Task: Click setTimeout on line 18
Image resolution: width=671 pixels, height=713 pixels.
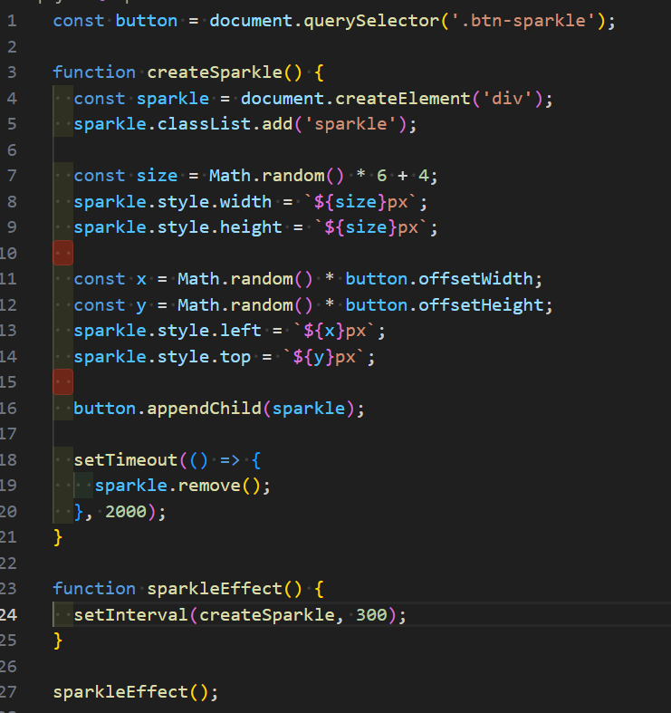Action: tap(126, 459)
